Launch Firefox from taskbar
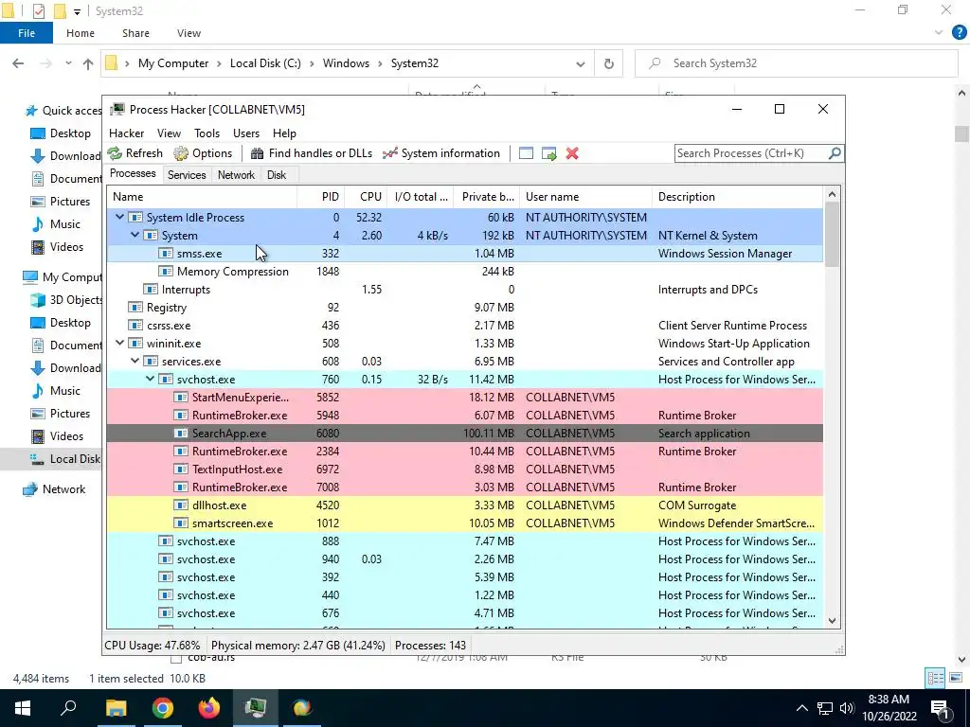The height and width of the screenshot is (727, 970). (x=209, y=708)
